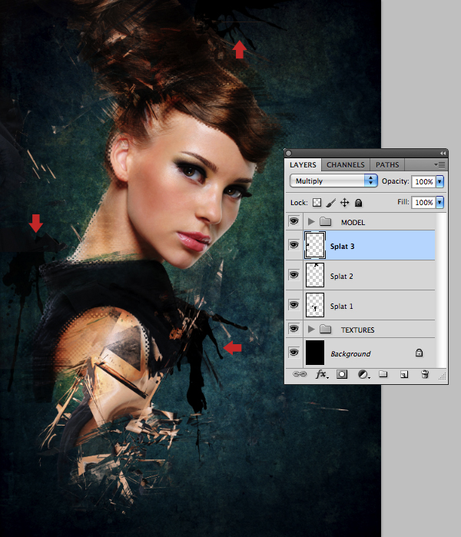The width and height of the screenshot is (461, 537).
Task: Select the TEXTURES group name
Action: click(357, 330)
